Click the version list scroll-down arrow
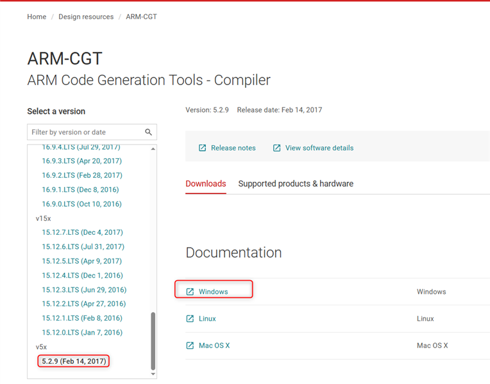The image size is (490, 384). 153,374
